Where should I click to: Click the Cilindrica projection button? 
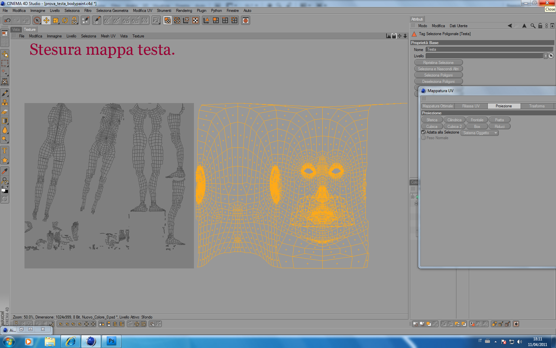click(454, 120)
